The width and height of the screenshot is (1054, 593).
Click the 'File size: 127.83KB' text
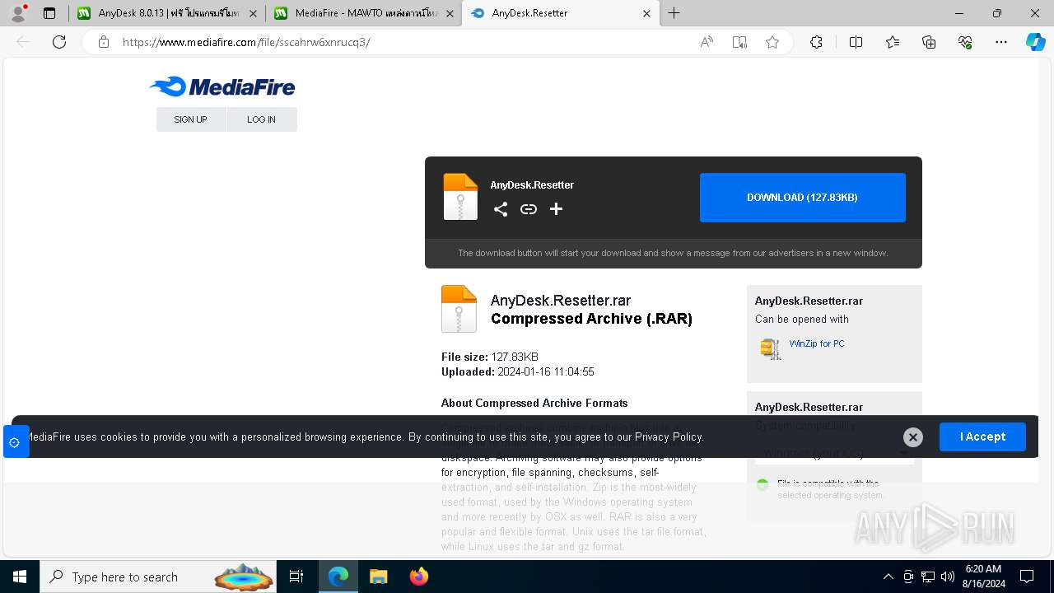pyautogui.click(x=490, y=357)
